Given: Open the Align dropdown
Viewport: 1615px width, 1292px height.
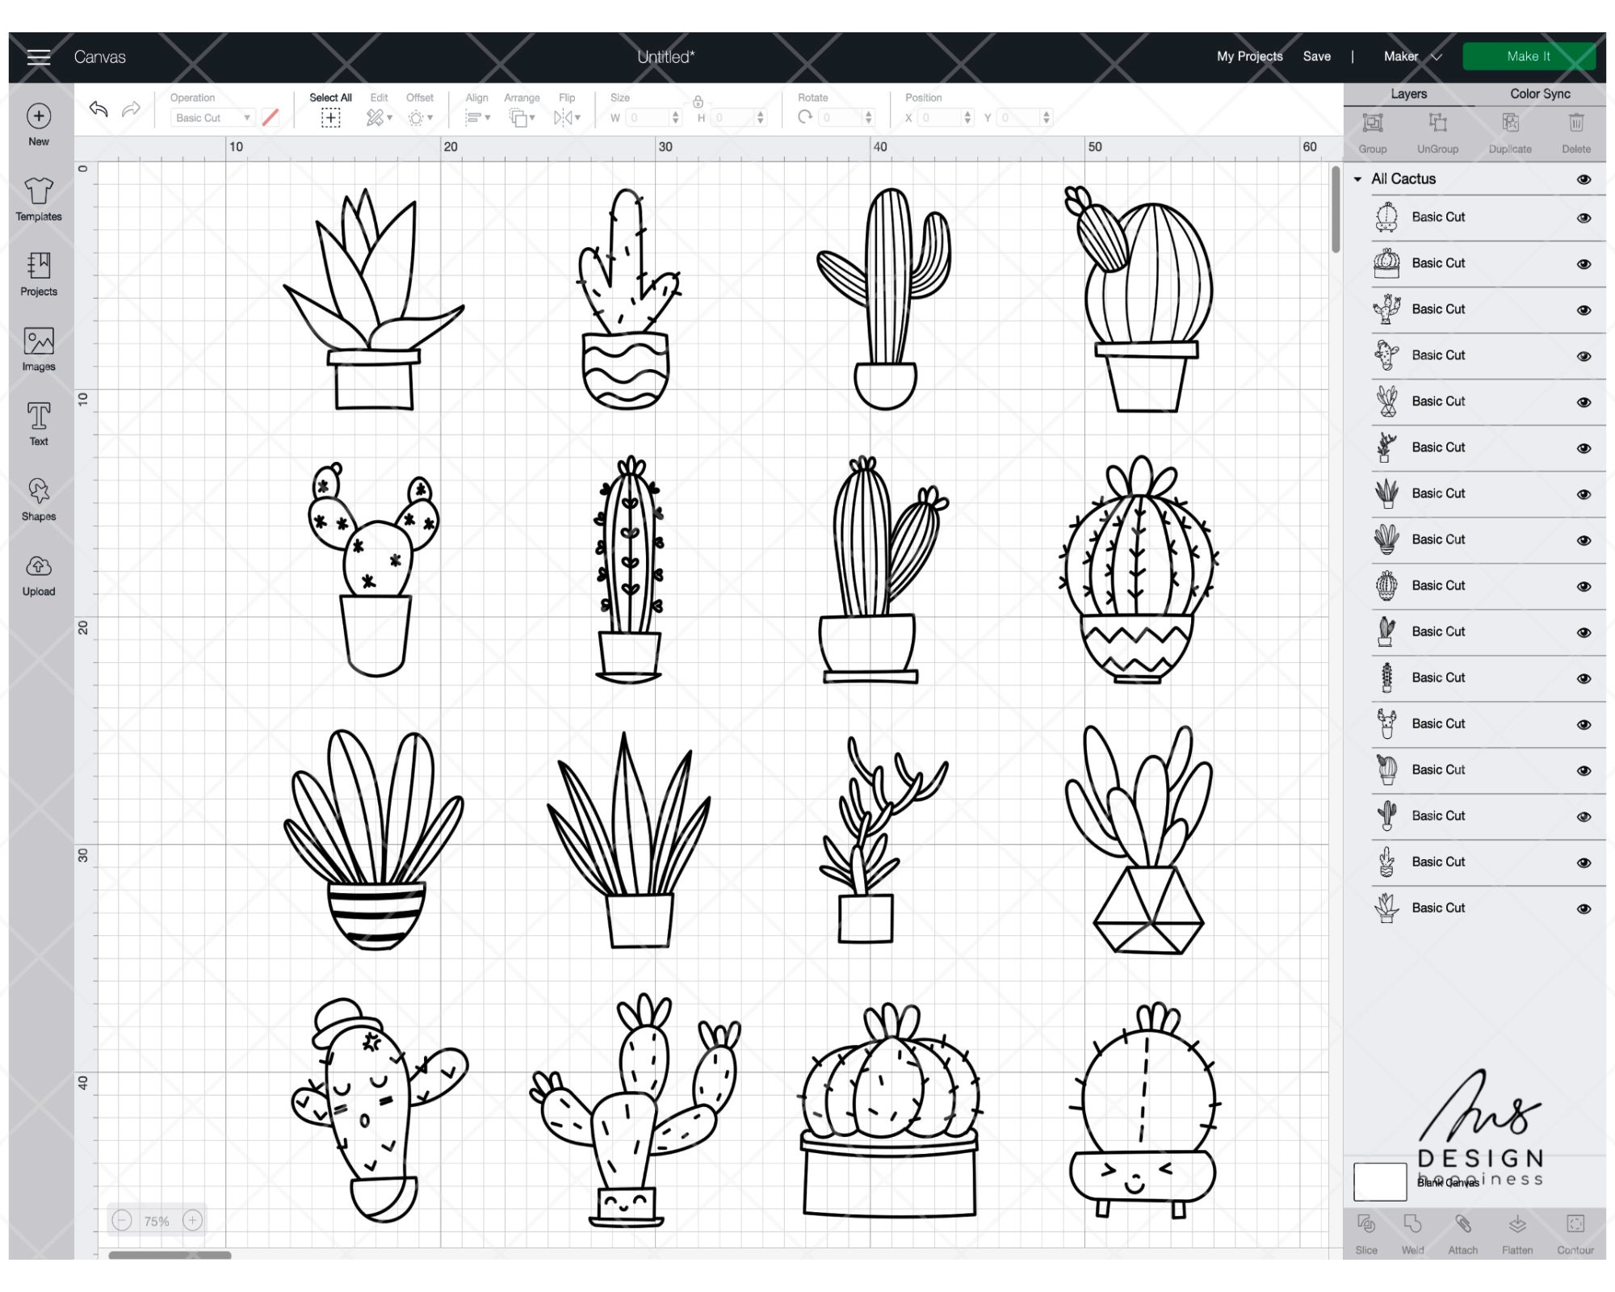Looking at the screenshot, I should click(477, 118).
